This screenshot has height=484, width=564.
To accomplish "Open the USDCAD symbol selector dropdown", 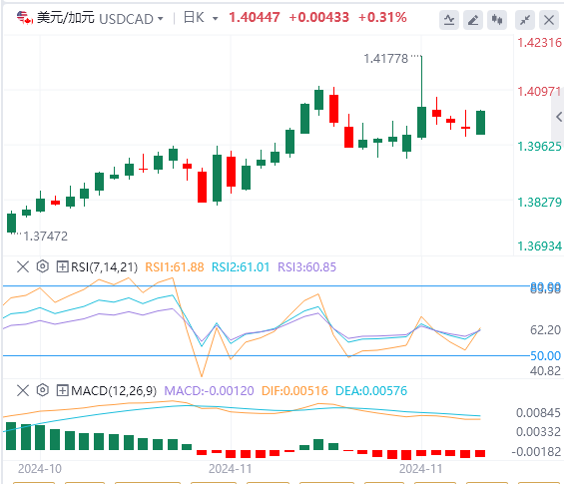I will (x=132, y=18).
